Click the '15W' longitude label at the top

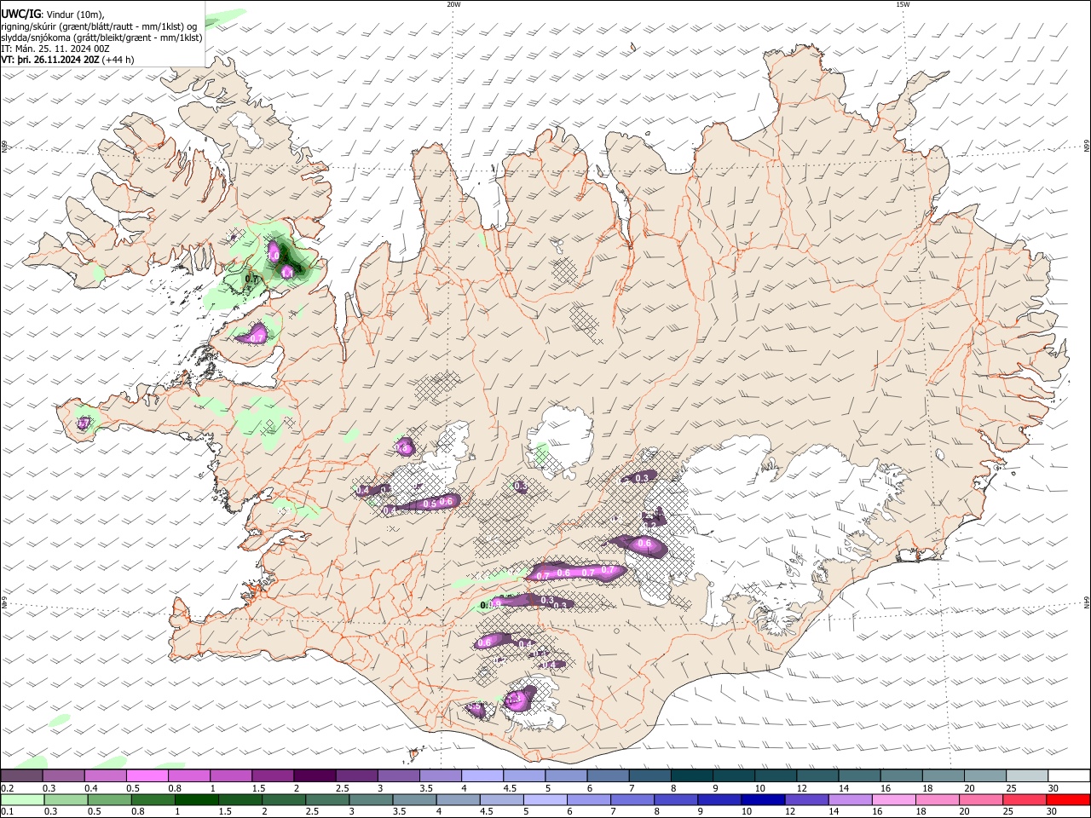point(903,4)
